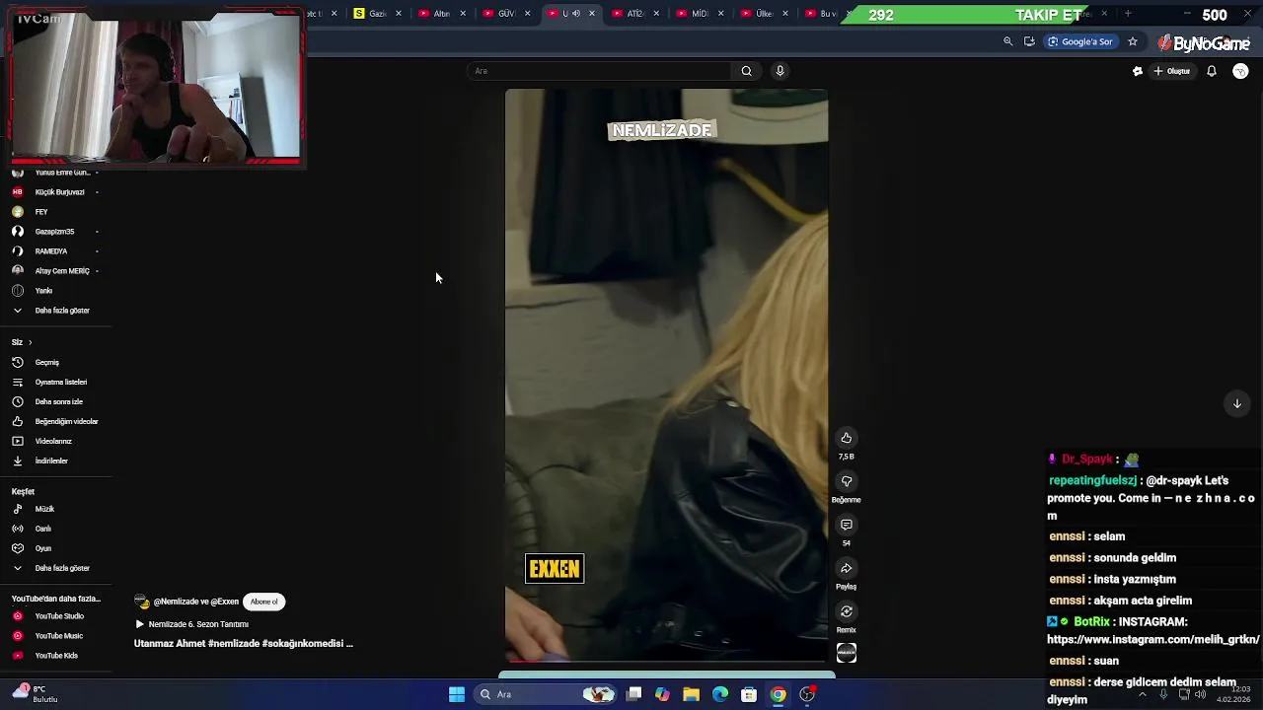The width and height of the screenshot is (1263, 710).
Task: Mute the active tab via speaker icon
Action: (576, 13)
